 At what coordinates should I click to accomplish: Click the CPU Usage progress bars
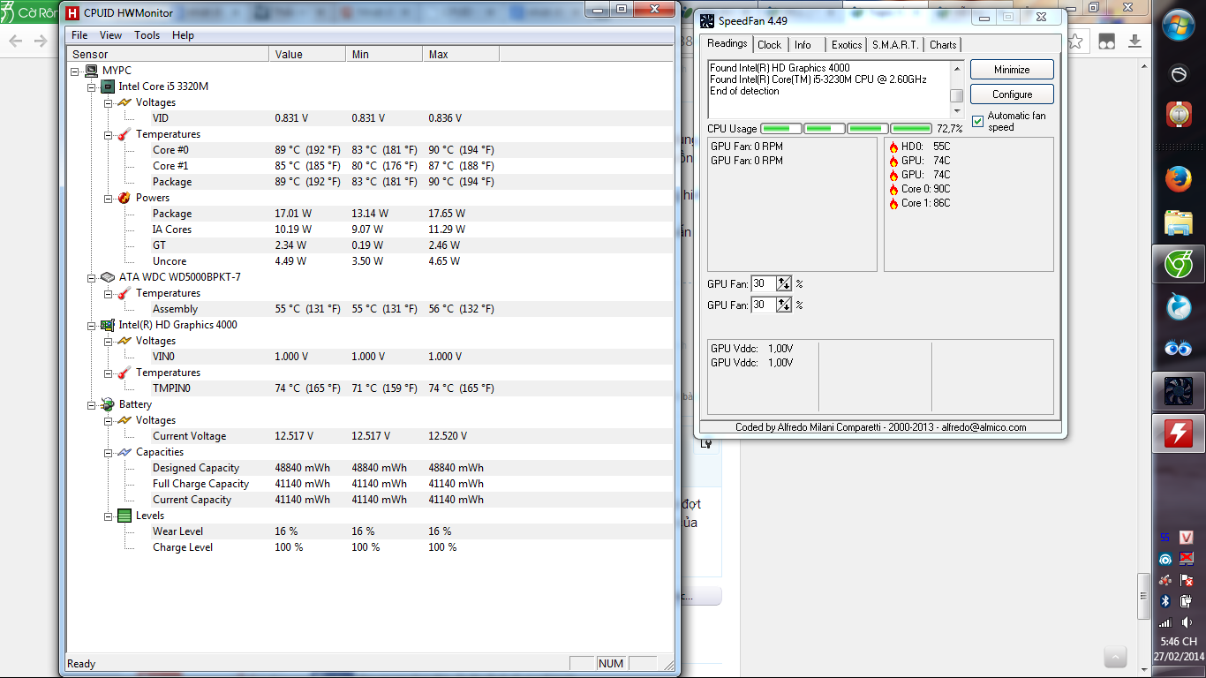point(846,129)
